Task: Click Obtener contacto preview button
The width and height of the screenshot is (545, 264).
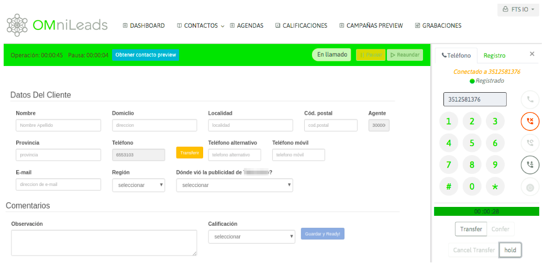Action: coord(146,55)
